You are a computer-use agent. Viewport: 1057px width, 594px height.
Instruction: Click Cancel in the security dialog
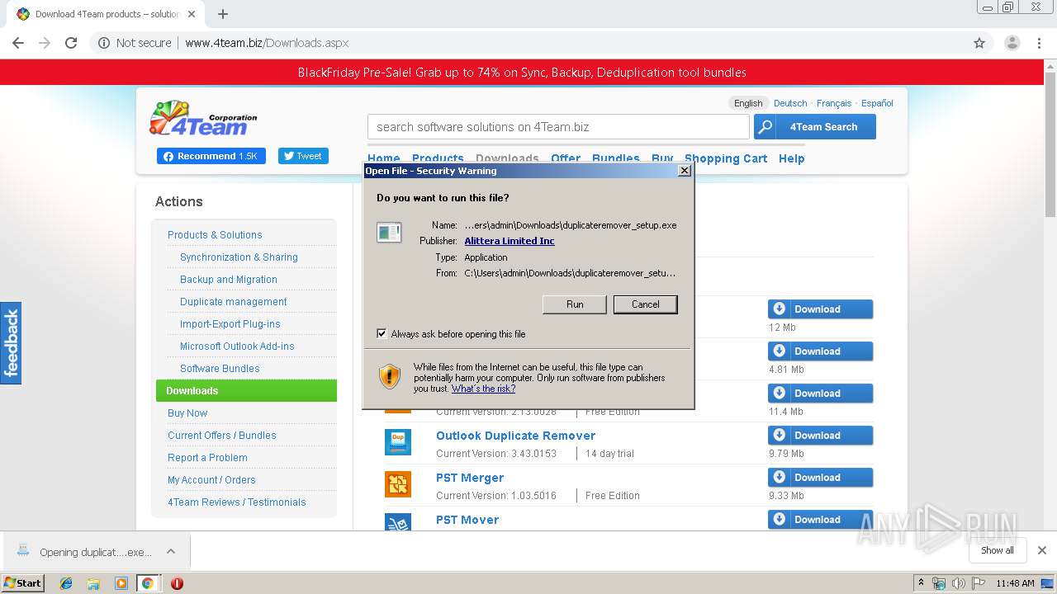(x=646, y=304)
